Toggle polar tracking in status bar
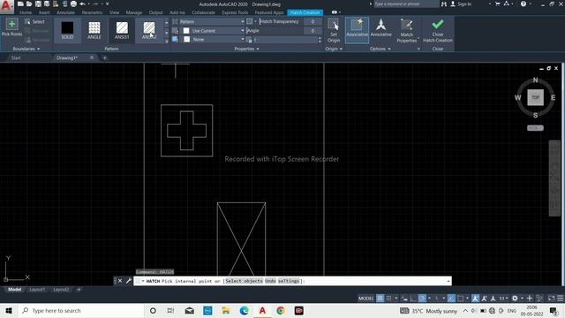The height and width of the screenshot is (318, 565). tap(422, 299)
